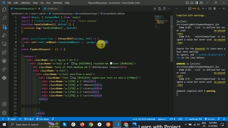Click the editor minimap
This screenshot has height=128, width=228.
(161, 21)
